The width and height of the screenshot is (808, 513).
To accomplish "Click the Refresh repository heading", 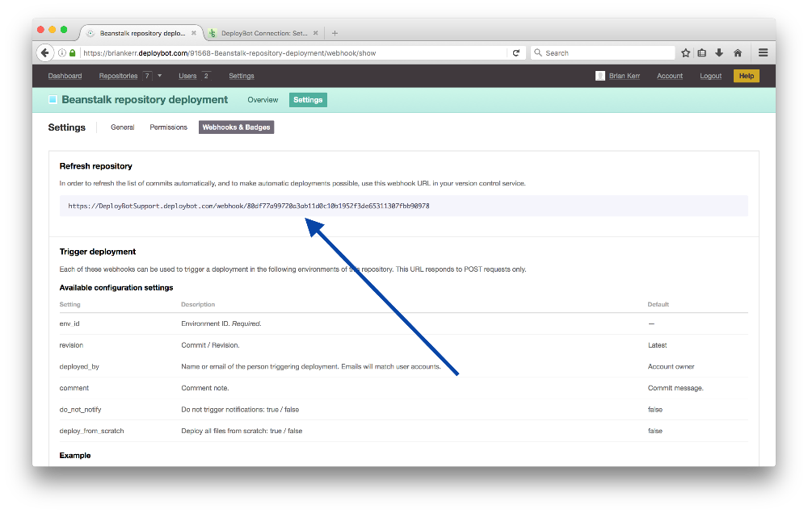I will [96, 166].
